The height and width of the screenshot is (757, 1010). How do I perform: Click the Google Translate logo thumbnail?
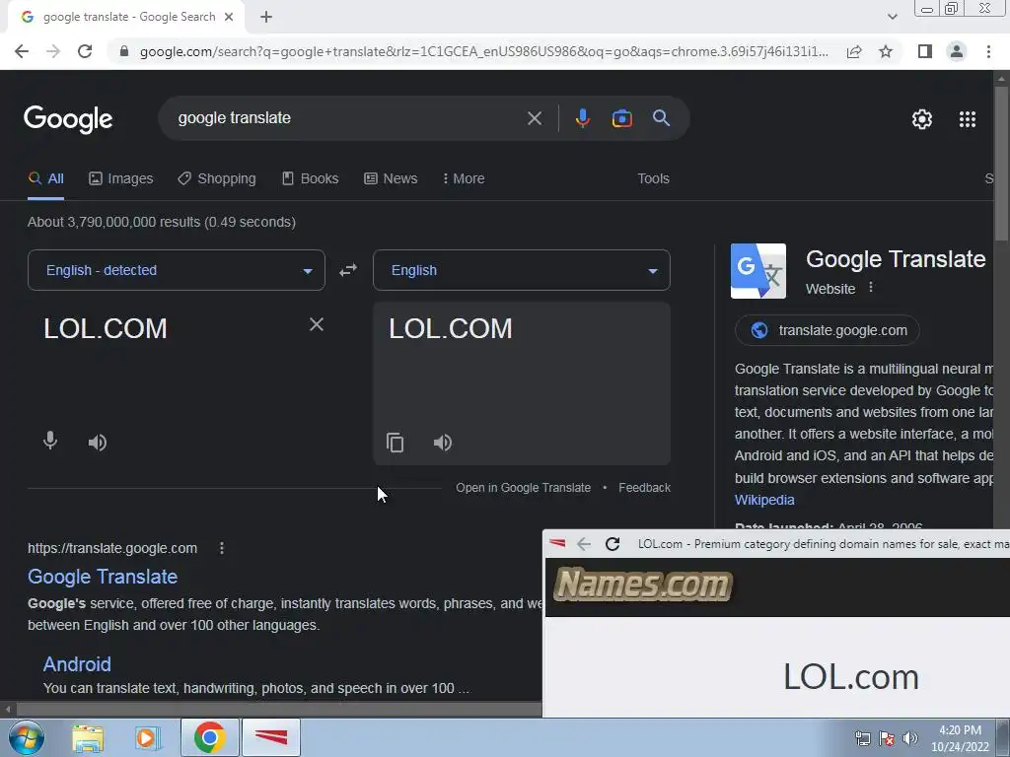tap(758, 271)
